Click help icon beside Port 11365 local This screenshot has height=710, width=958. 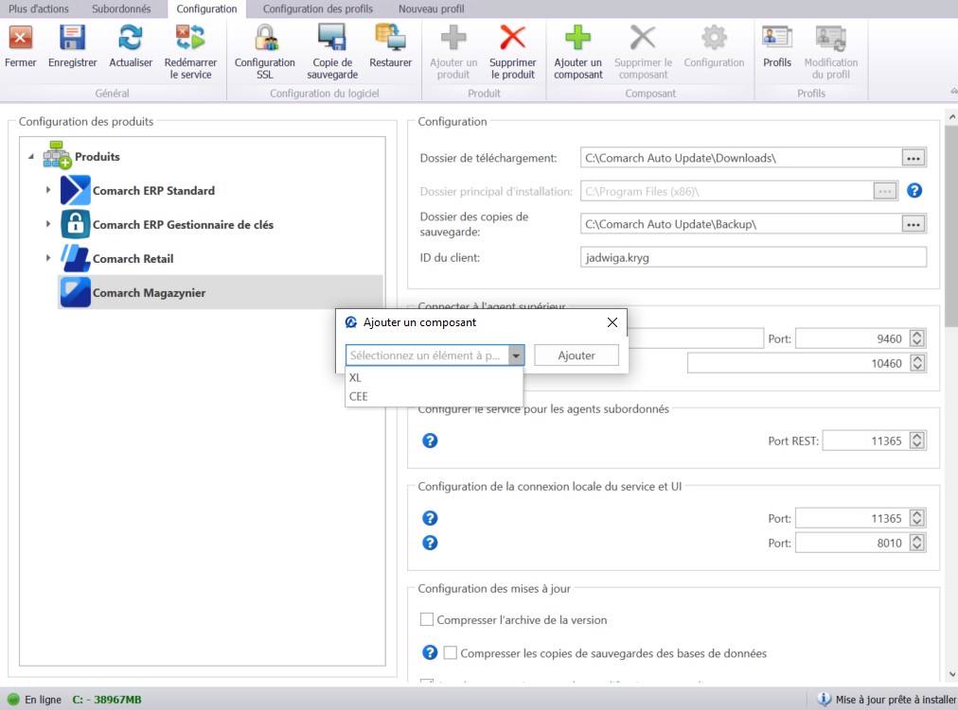click(430, 518)
